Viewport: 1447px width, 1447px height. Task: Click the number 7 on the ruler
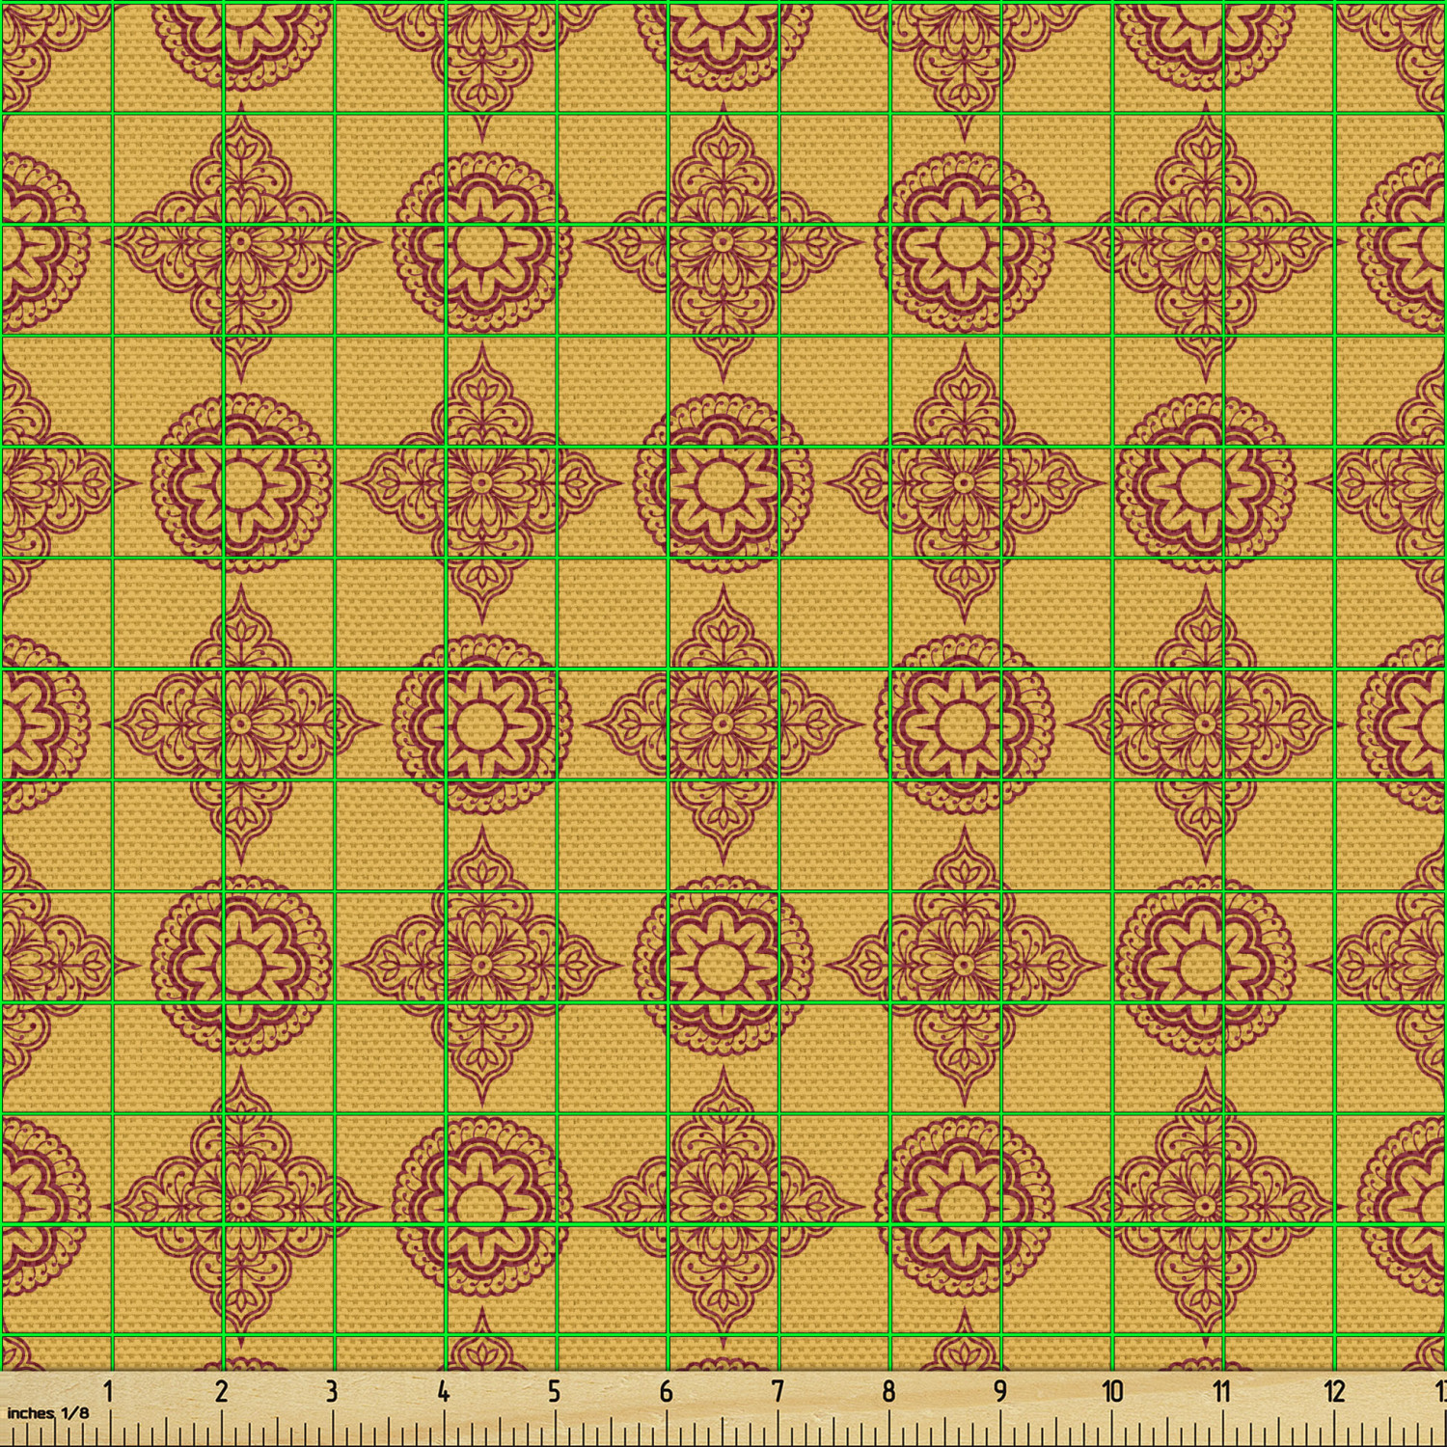point(778,1391)
